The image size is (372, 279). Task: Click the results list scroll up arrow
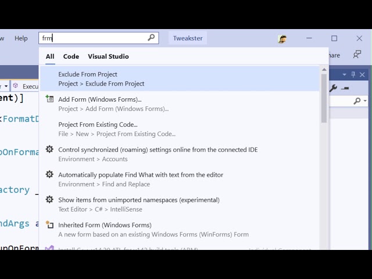324,70
